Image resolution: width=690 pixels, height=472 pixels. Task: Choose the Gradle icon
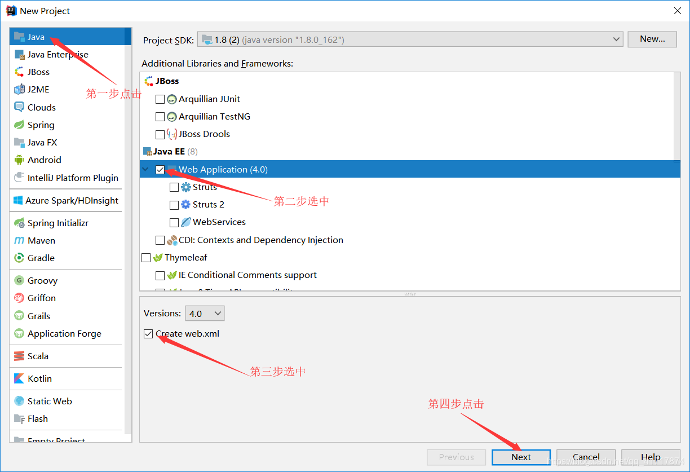click(19, 258)
